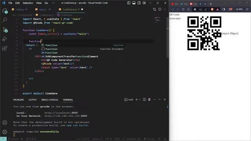This screenshot has width=251, height=141.
Task: Click the code minimap thumbnail
Action: point(157,20)
